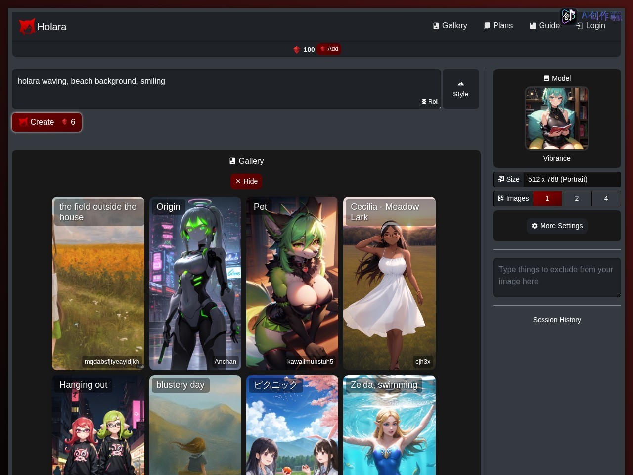Image resolution: width=633 pixels, height=475 pixels.
Task: Click the Login arrow icon
Action: click(x=580, y=26)
